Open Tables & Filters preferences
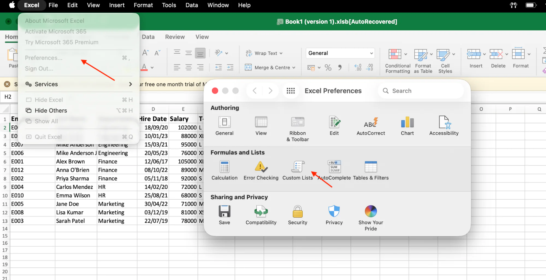Screen dimensions: 546x280 [x=371, y=170]
